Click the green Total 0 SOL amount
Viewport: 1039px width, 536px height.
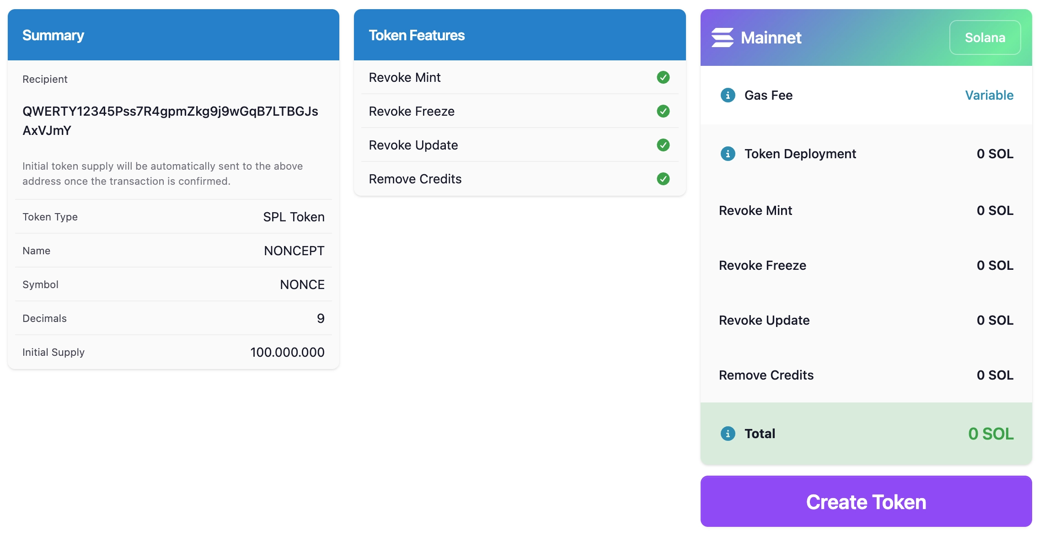[991, 434]
